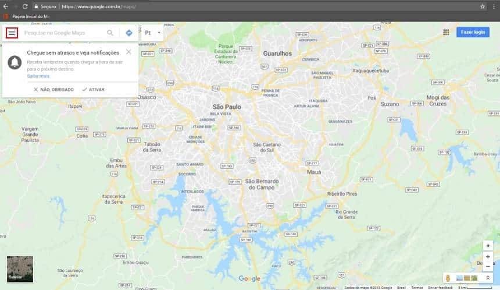The height and width of the screenshot is (290, 500).
Task: Click the Vargem Grande Paulista label
Action: (x=30, y=135)
